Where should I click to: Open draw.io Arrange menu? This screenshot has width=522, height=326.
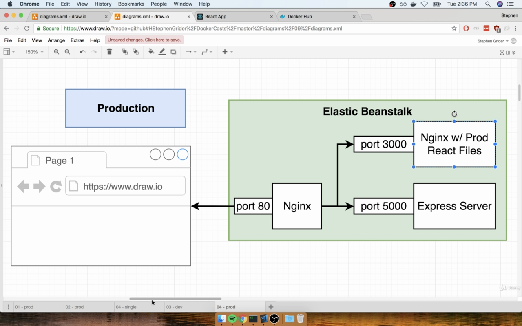tap(56, 40)
